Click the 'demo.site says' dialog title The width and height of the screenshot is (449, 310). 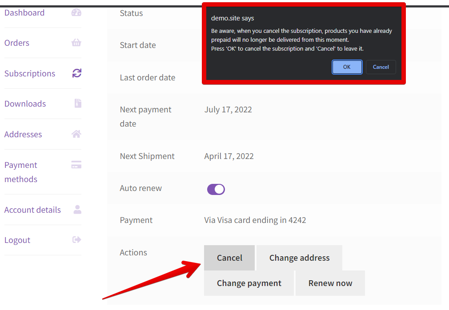click(x=233, y=18)
